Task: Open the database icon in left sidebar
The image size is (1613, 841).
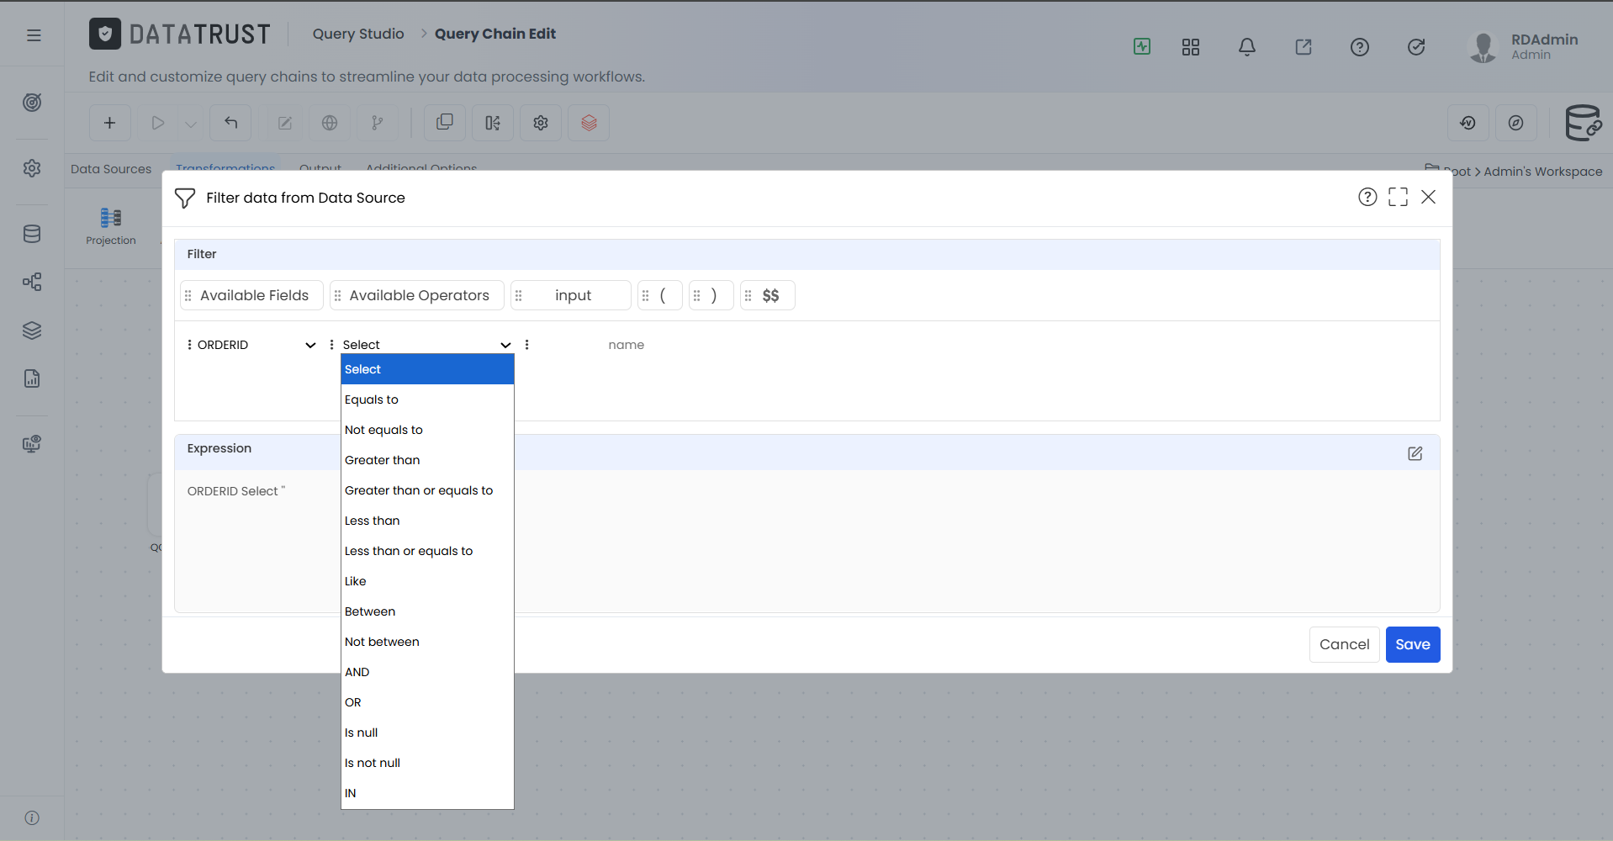Action: tap(32, 234)
